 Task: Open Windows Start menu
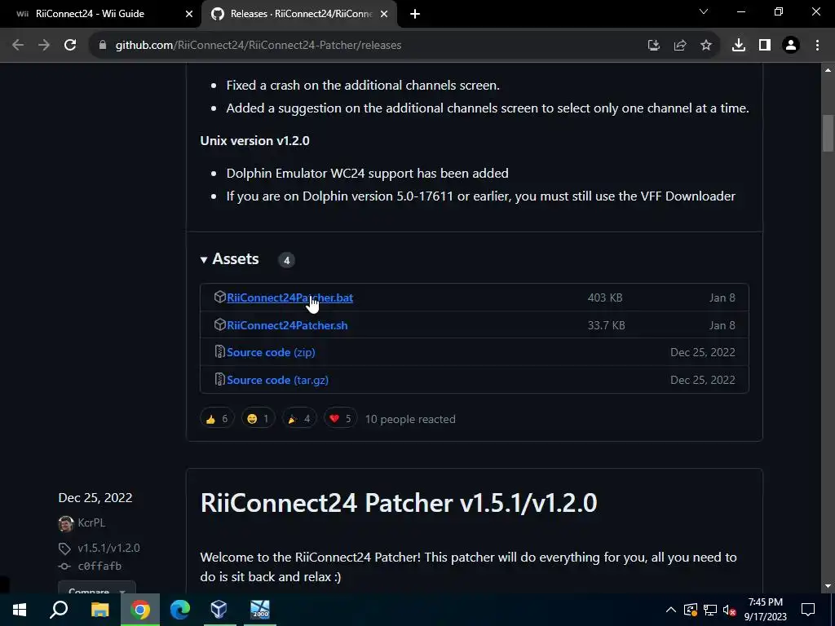20,610
